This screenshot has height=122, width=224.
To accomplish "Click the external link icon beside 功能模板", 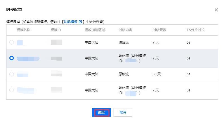I will coord(80,22).
